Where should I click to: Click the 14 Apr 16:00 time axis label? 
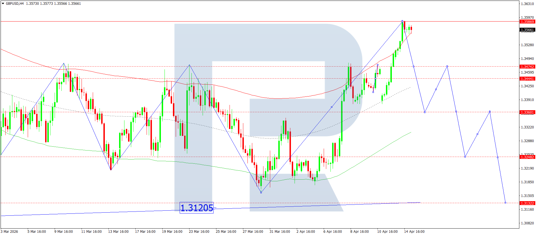(414, 231)
